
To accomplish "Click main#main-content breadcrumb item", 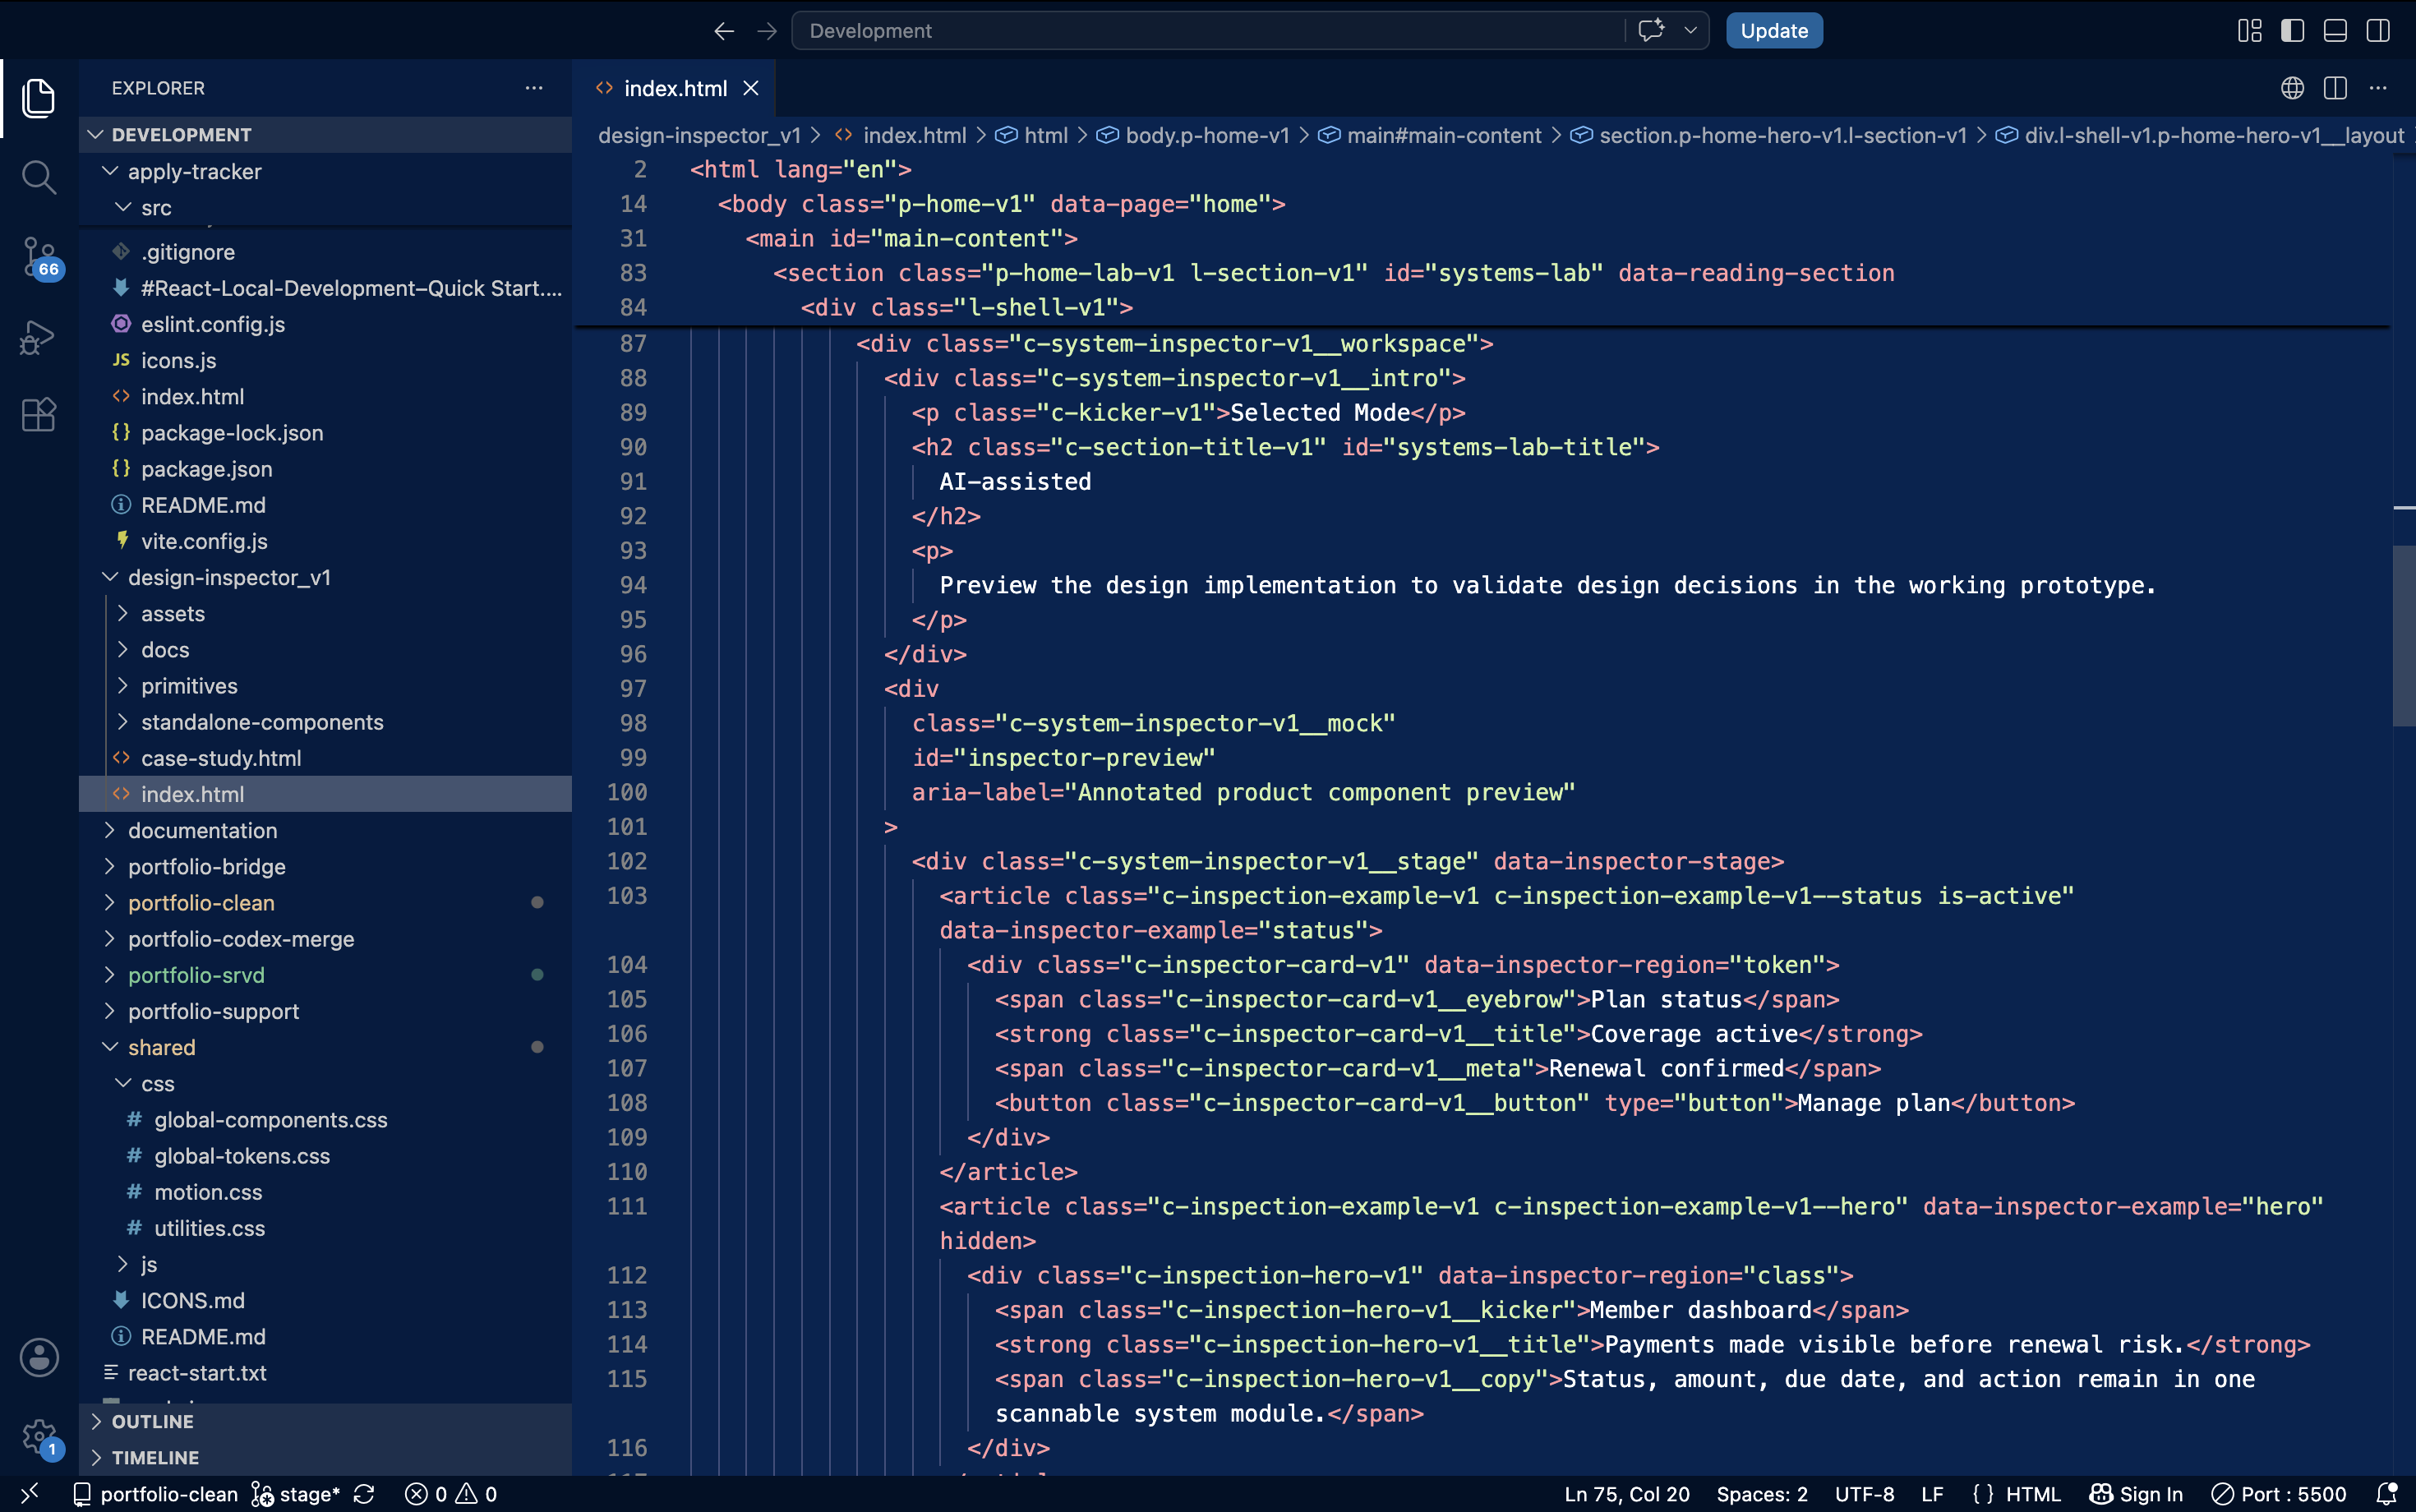I will point(1430,135).
